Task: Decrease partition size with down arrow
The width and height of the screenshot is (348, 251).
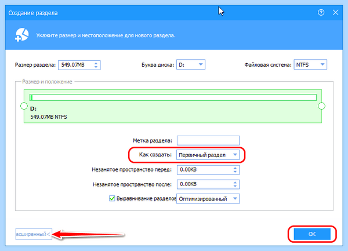Action: (96, 67)
